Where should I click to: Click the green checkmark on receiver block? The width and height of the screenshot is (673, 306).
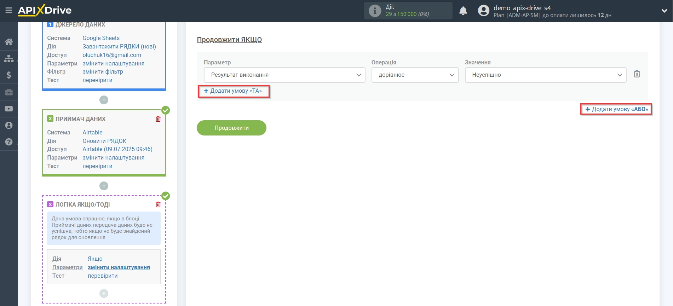(x=166, y=110)
